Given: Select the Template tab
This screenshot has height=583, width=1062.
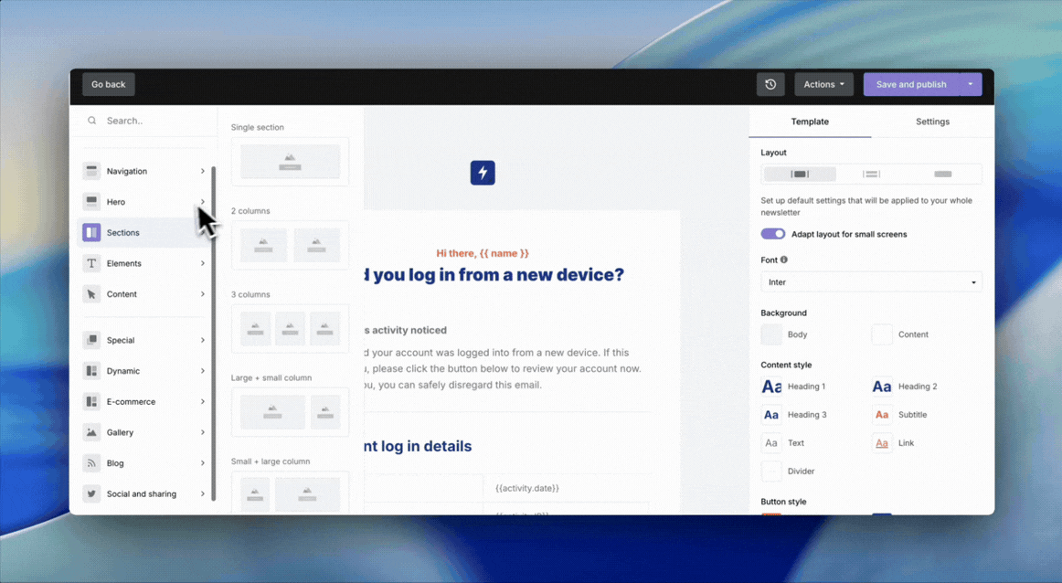Looking at the screenshot, I should coord(810,121).
